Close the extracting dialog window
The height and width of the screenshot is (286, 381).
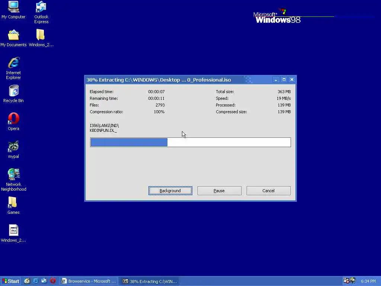(292, 80)
